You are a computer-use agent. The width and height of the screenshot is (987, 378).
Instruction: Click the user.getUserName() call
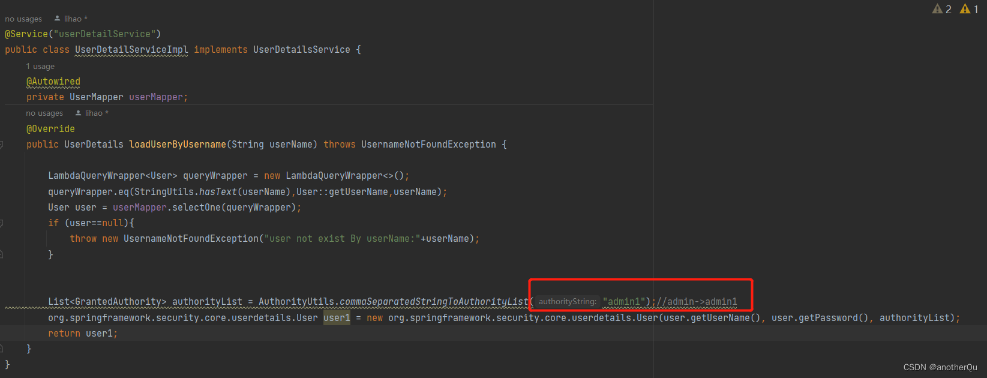tap(712, 317)
